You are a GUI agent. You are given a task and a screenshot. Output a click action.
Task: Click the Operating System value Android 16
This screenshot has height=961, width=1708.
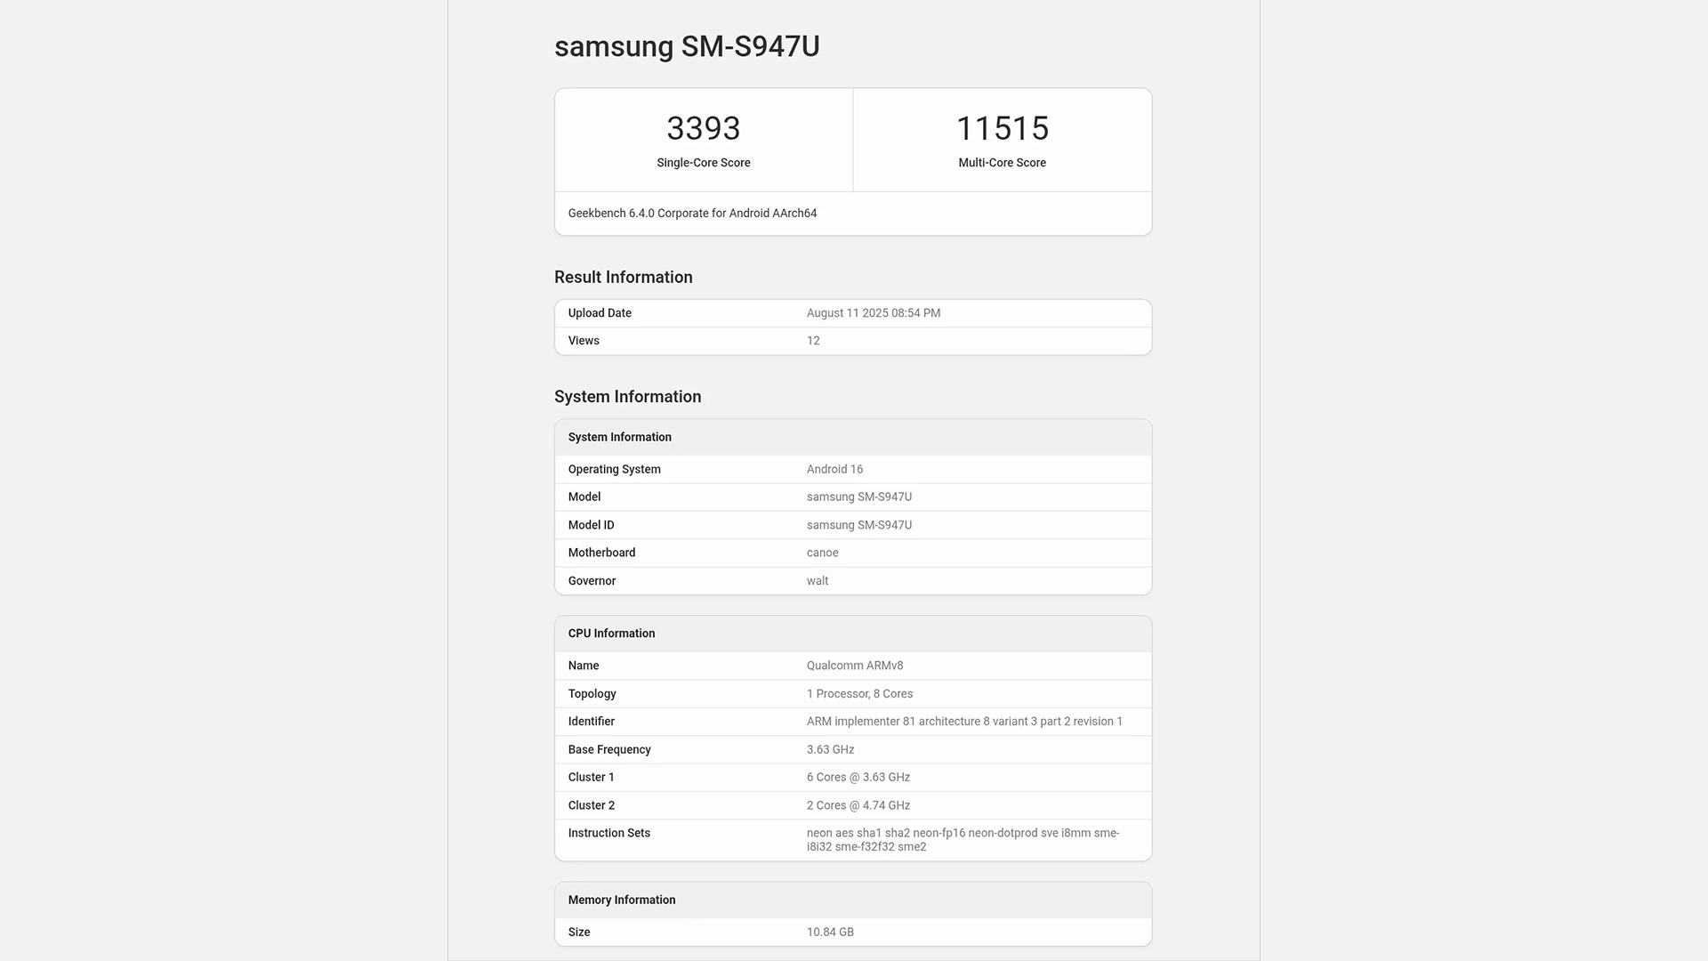point(834,469)
